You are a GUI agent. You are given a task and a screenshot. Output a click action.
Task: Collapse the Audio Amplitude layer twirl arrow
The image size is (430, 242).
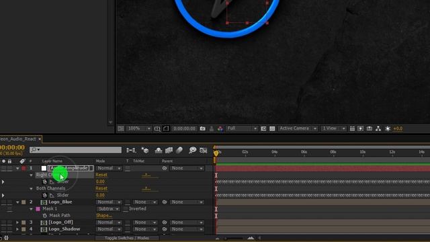pos(17,168)
